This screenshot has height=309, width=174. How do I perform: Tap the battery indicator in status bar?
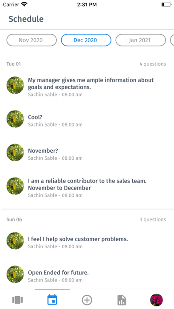pyautogui.click(x=166, y=4)
